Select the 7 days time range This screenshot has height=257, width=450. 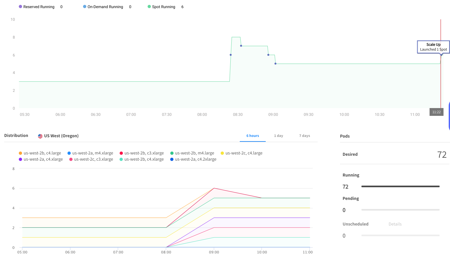[x=304, y=136]
